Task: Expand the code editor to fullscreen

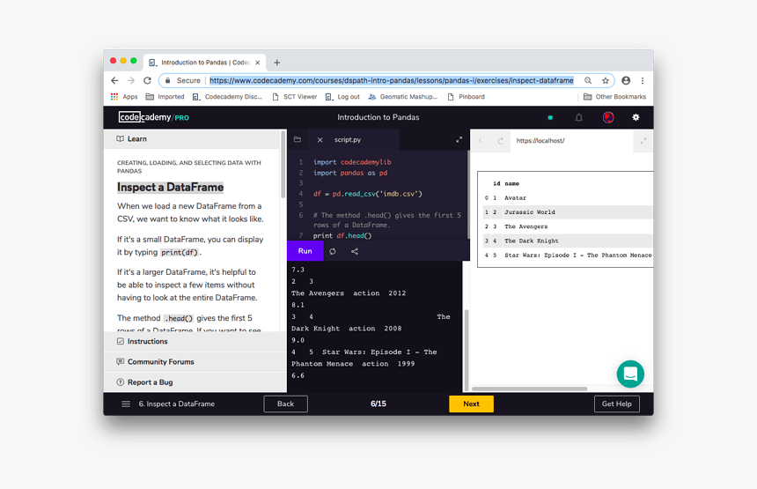Action: (x=459, y=139)
